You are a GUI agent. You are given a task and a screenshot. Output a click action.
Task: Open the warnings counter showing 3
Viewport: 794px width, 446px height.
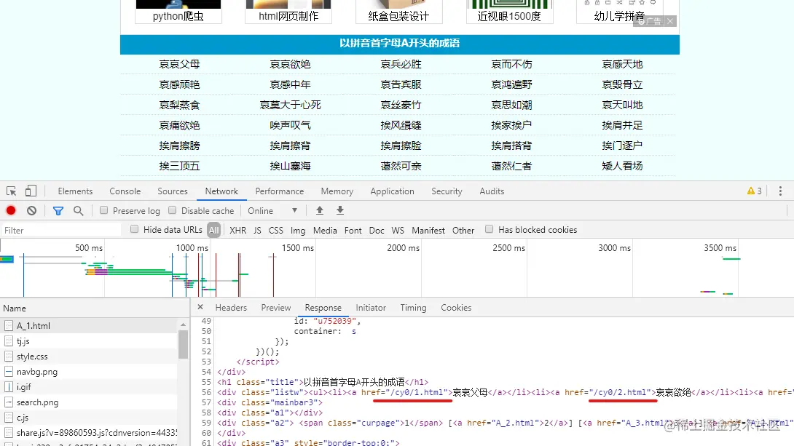755,191
